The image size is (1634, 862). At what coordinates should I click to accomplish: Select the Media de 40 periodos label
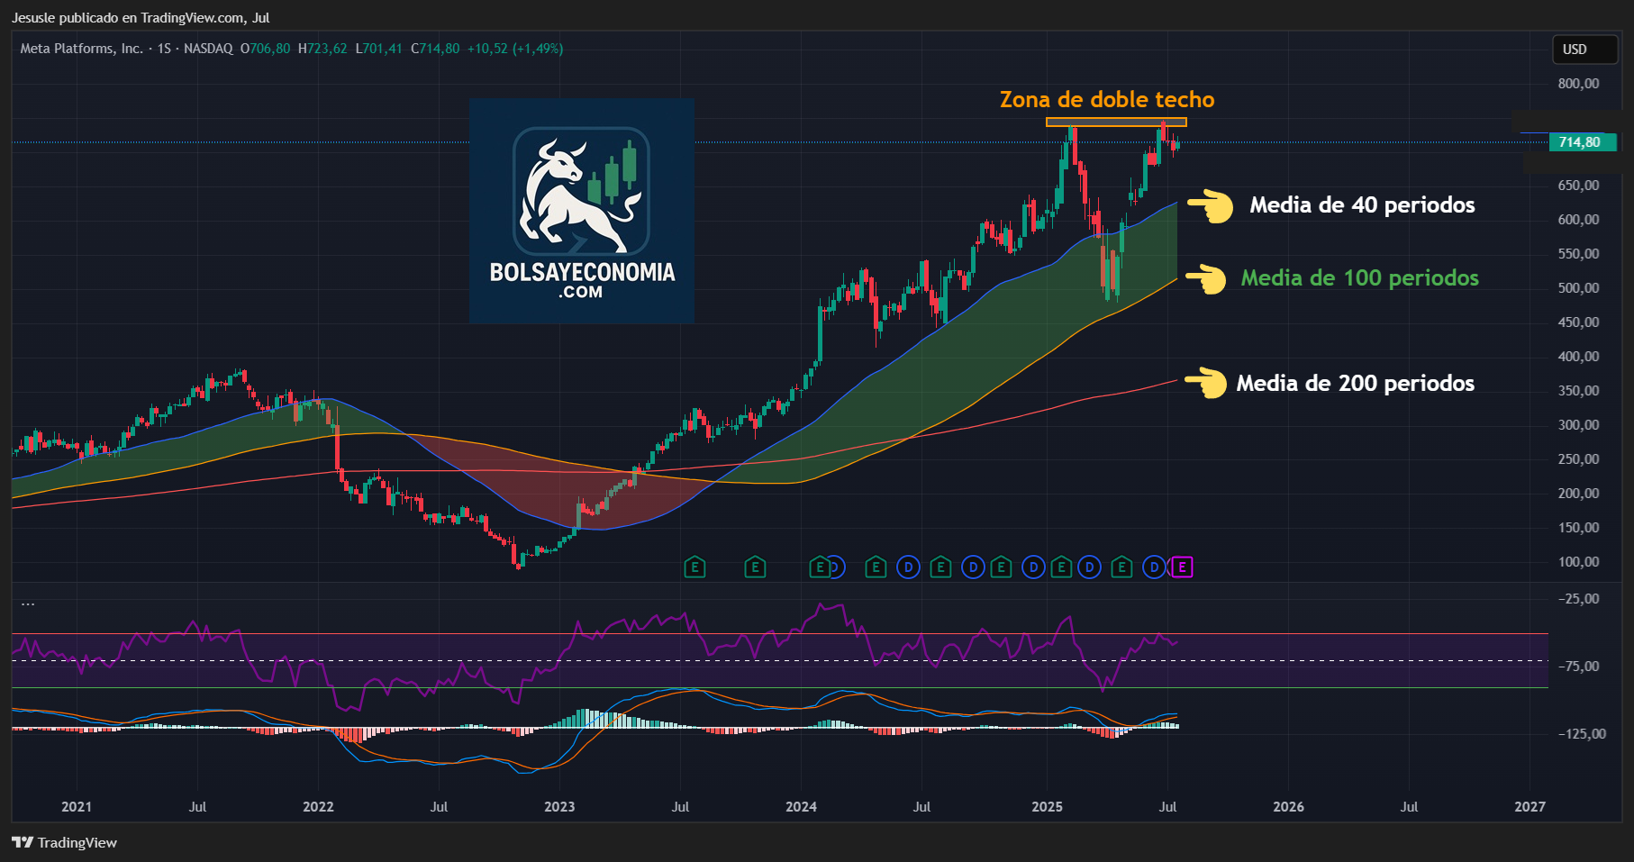1362,205
